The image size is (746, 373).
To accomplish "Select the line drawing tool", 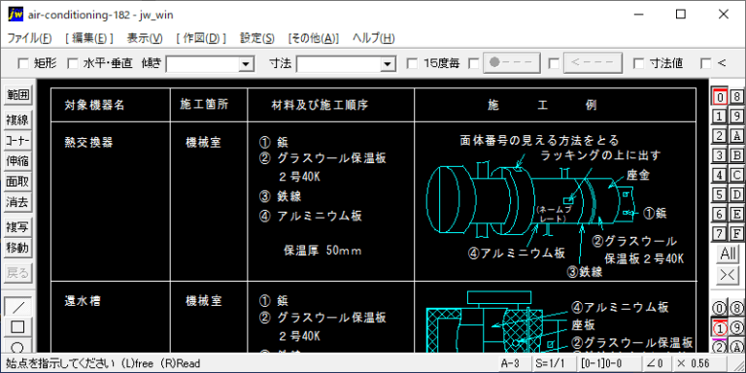I will 17,306.
